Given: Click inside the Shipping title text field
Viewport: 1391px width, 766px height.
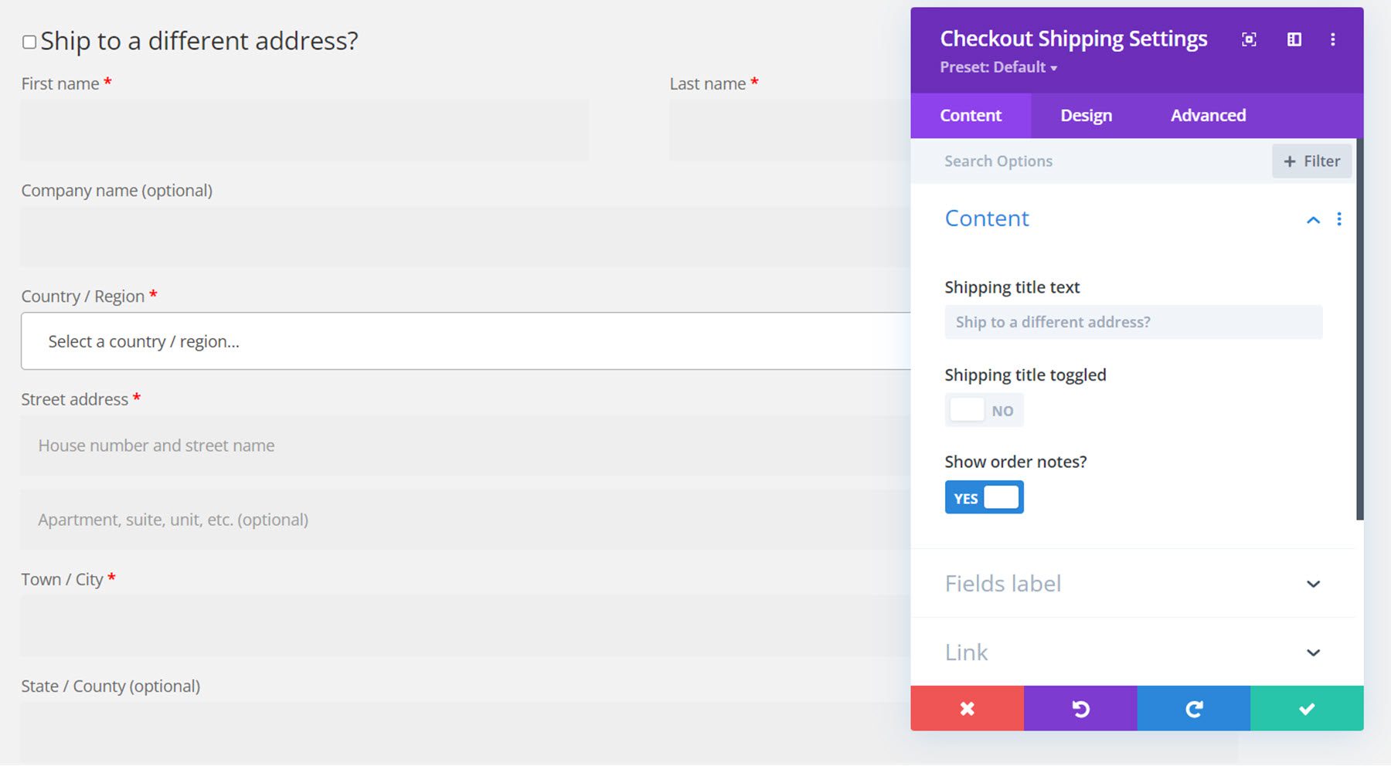Looking at the screenshot, I should click(1131, 322).
